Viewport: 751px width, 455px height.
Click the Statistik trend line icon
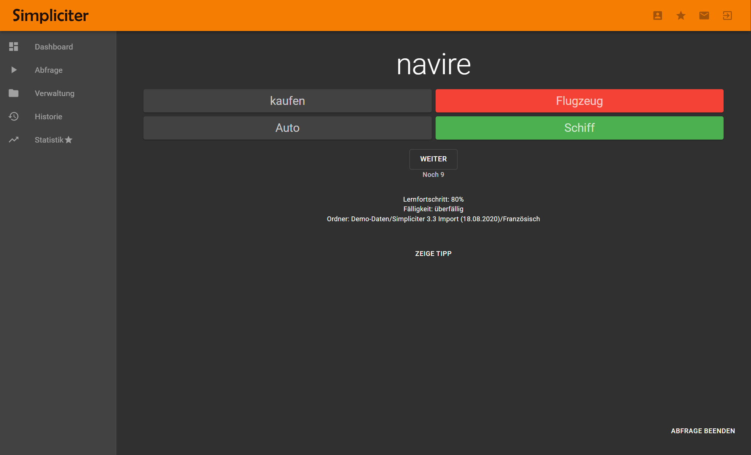(14, 140)
